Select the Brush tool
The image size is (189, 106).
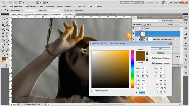[x=7, y=29]
